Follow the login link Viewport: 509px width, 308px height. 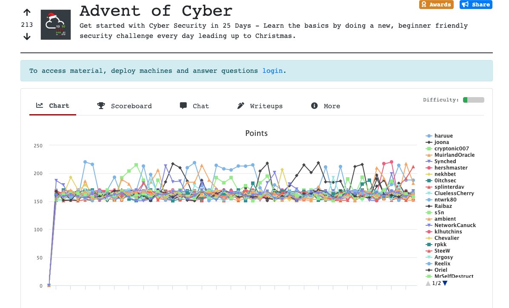(x=272, y=71)
